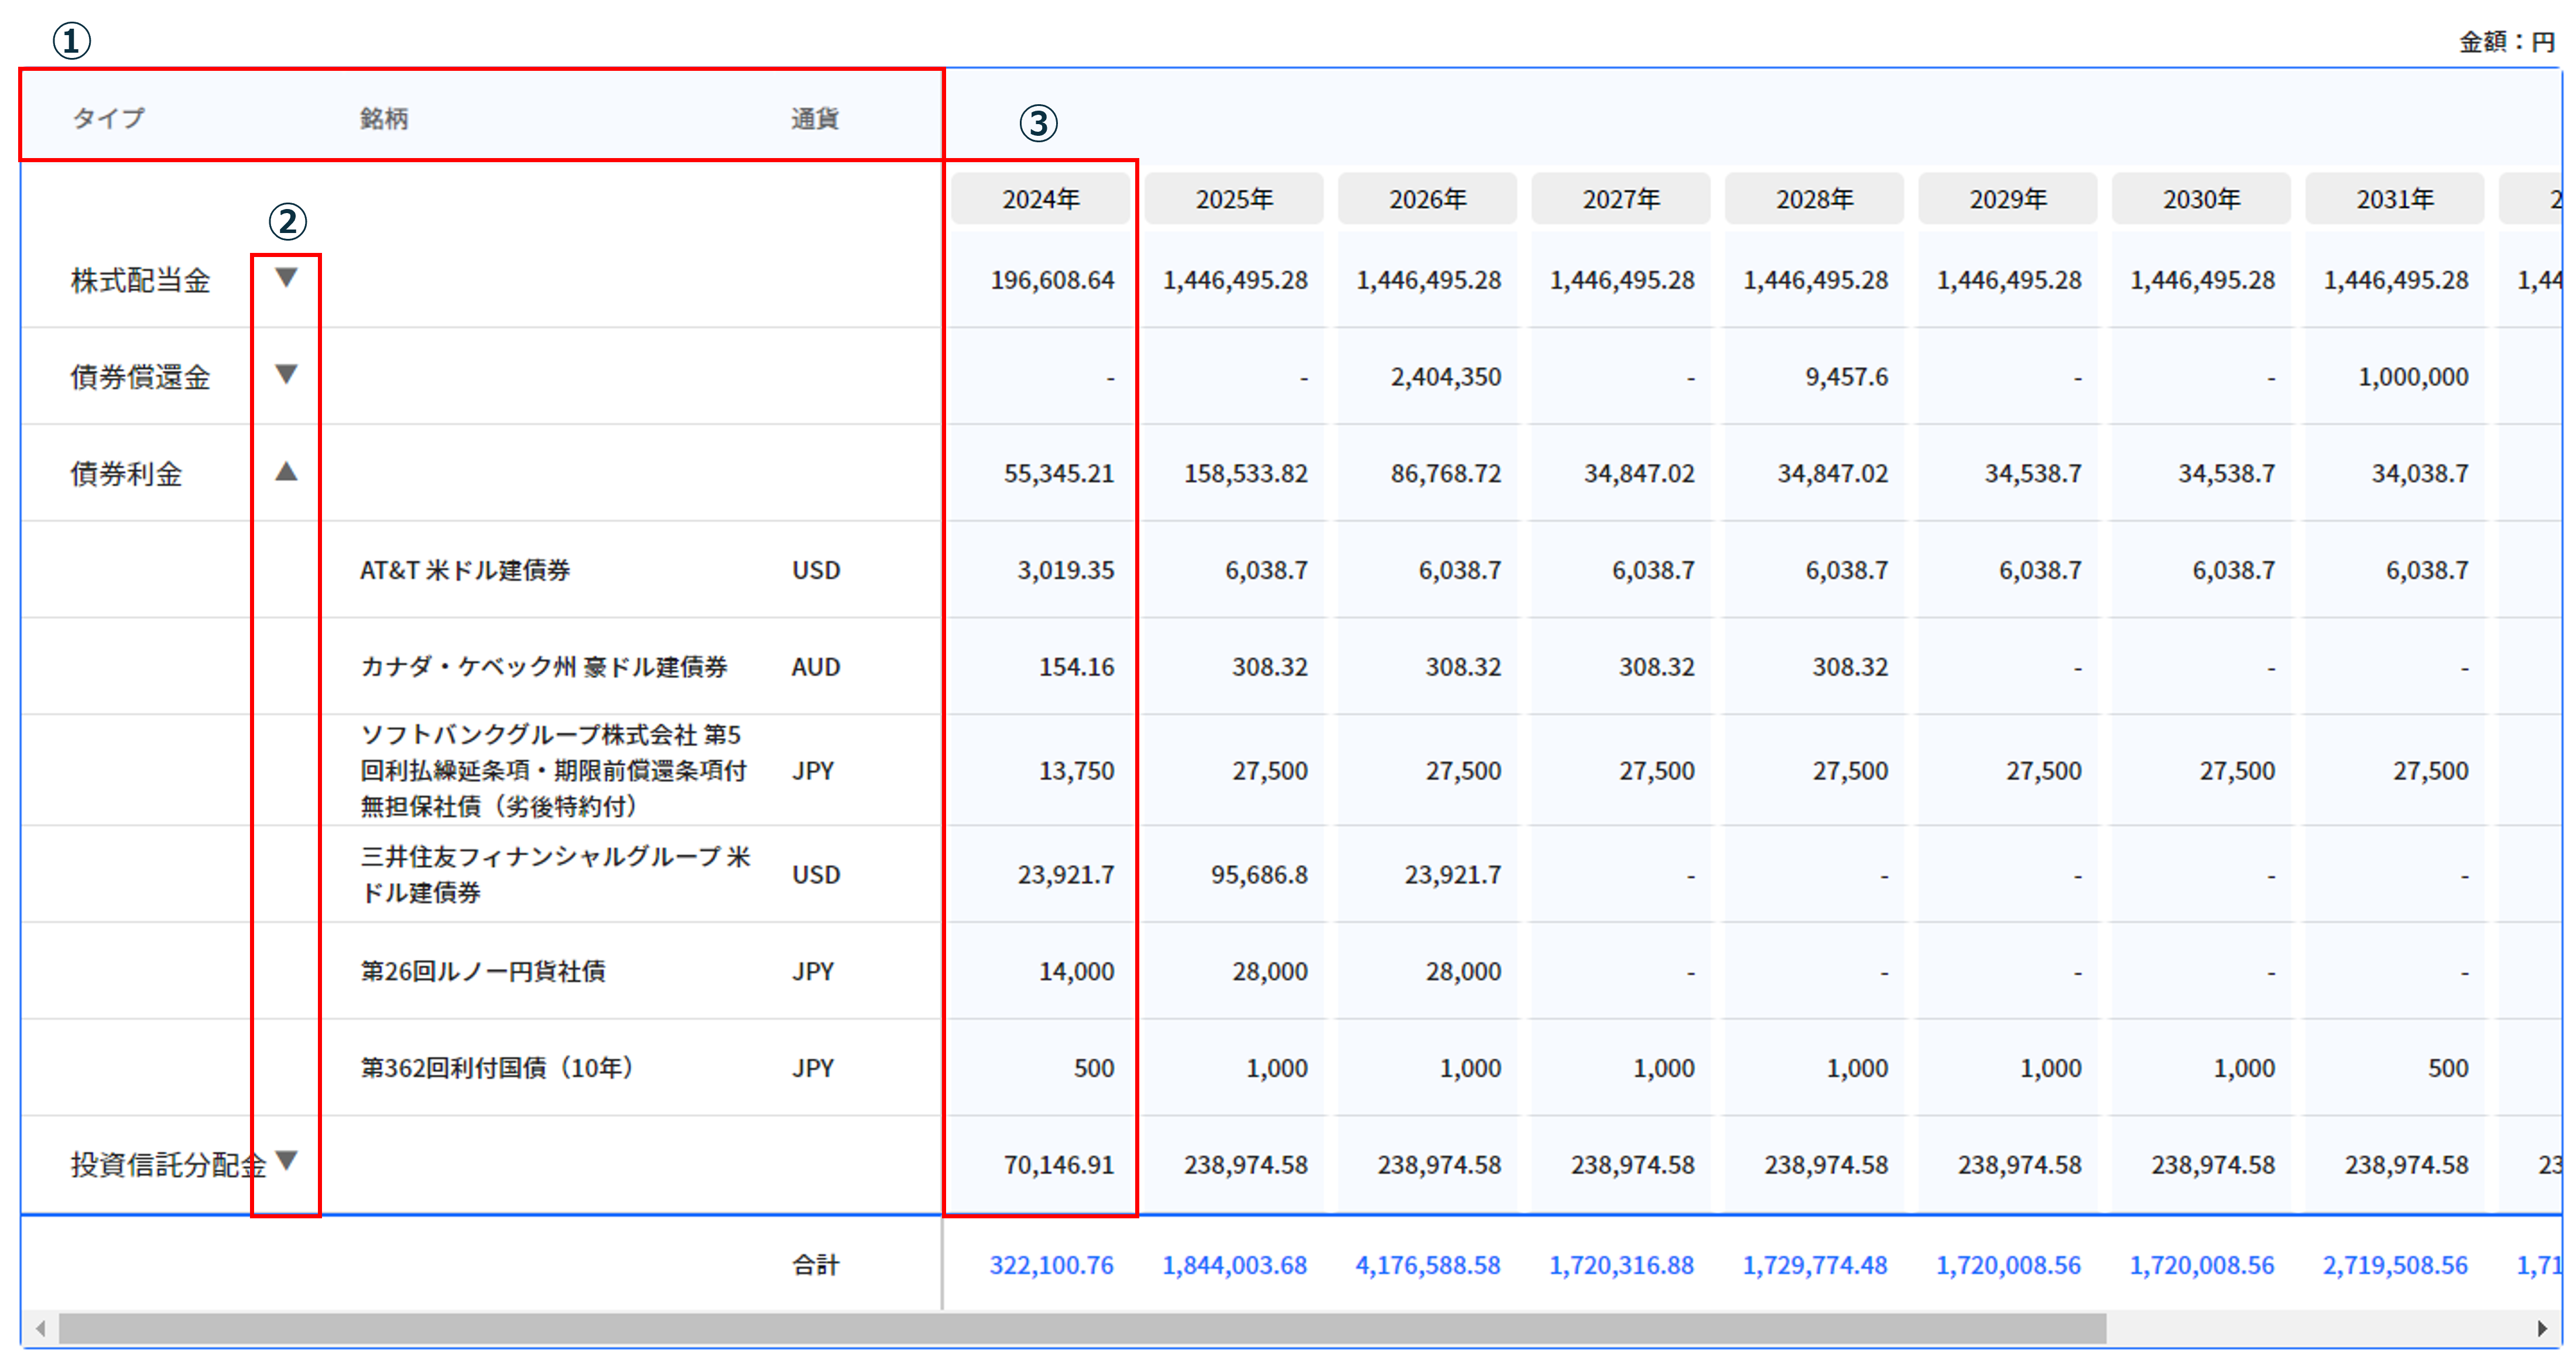Select the 2031年 column header
The width and height of the screenshot is (2576, 1360).
2394,199
